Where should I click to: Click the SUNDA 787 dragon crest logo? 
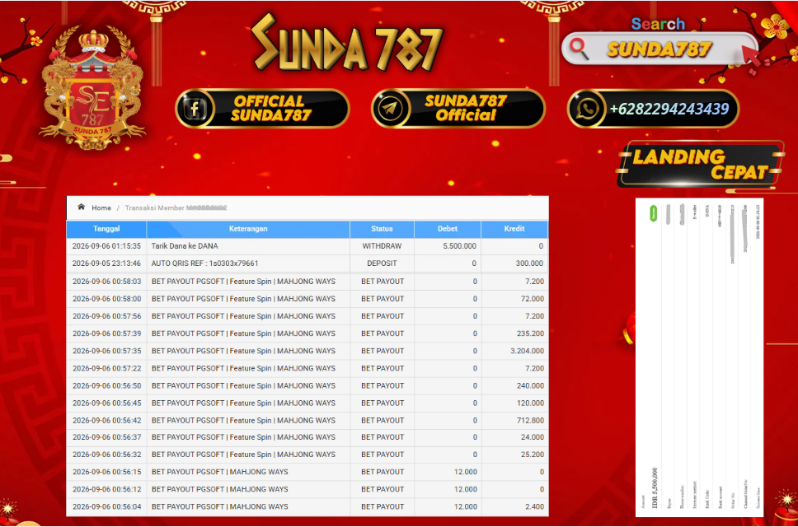(92, 89)
